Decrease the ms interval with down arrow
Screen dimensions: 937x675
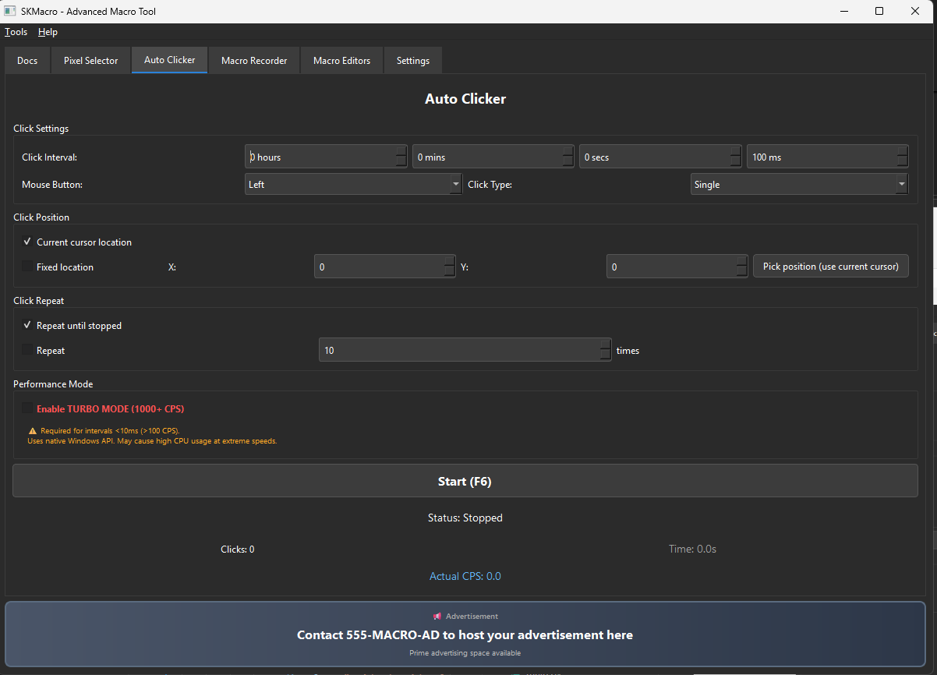pyautogui.click(x=902, y=162)
